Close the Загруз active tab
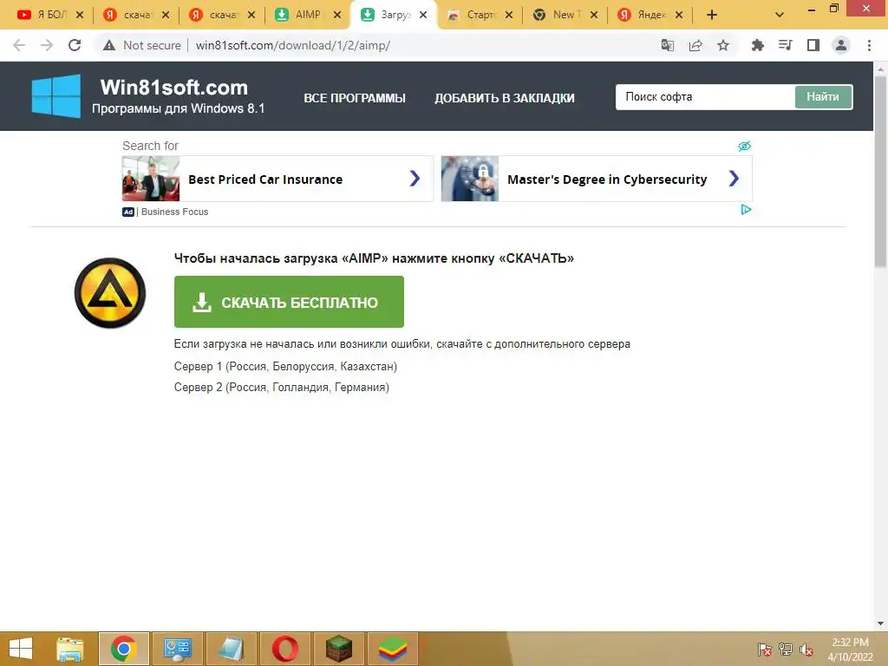Image resolution: width=888 pixels, height=666 pixels. 423,15
